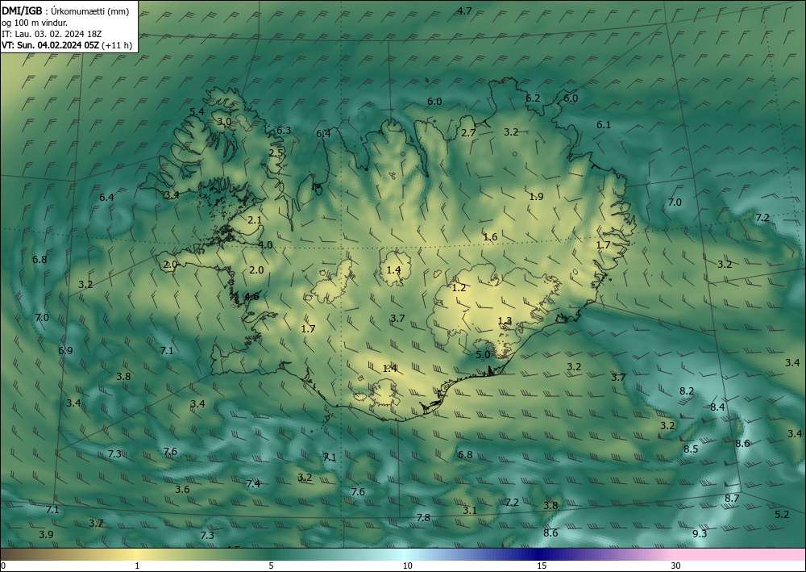Click the 6.3 map value
This screenshot has width=806, height=572.
pos(284,131)
